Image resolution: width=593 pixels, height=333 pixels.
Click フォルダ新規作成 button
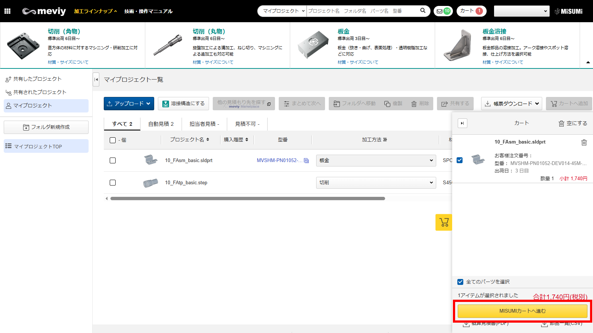coord(46,127)
